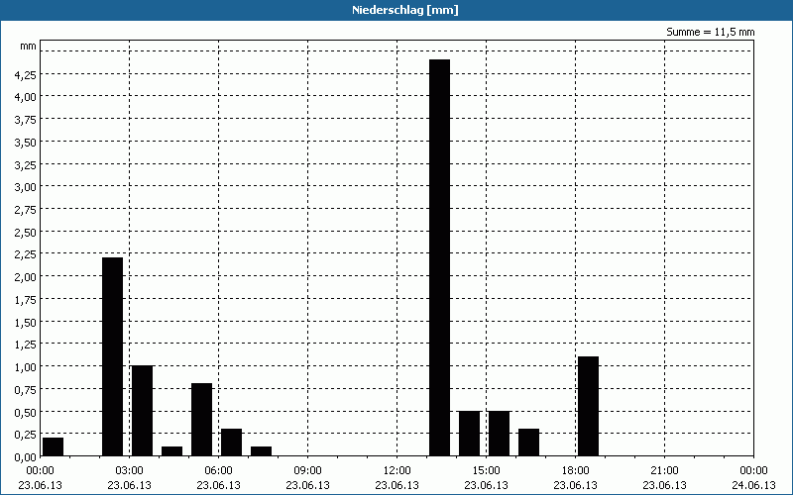Click the 2,25 y-axis label
Screen dimensions: 793x495
pos(26,254)
